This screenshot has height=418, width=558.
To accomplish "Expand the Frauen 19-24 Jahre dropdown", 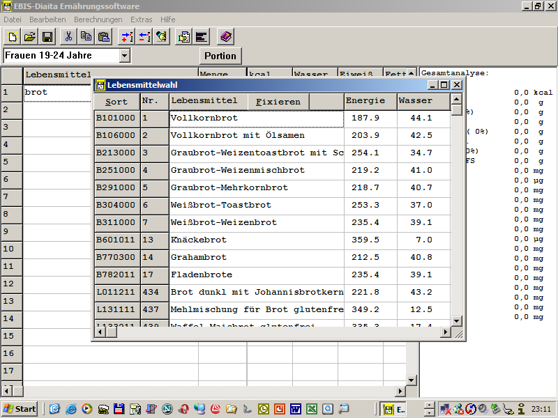I will pyautogui.click(x=124, y=56).
